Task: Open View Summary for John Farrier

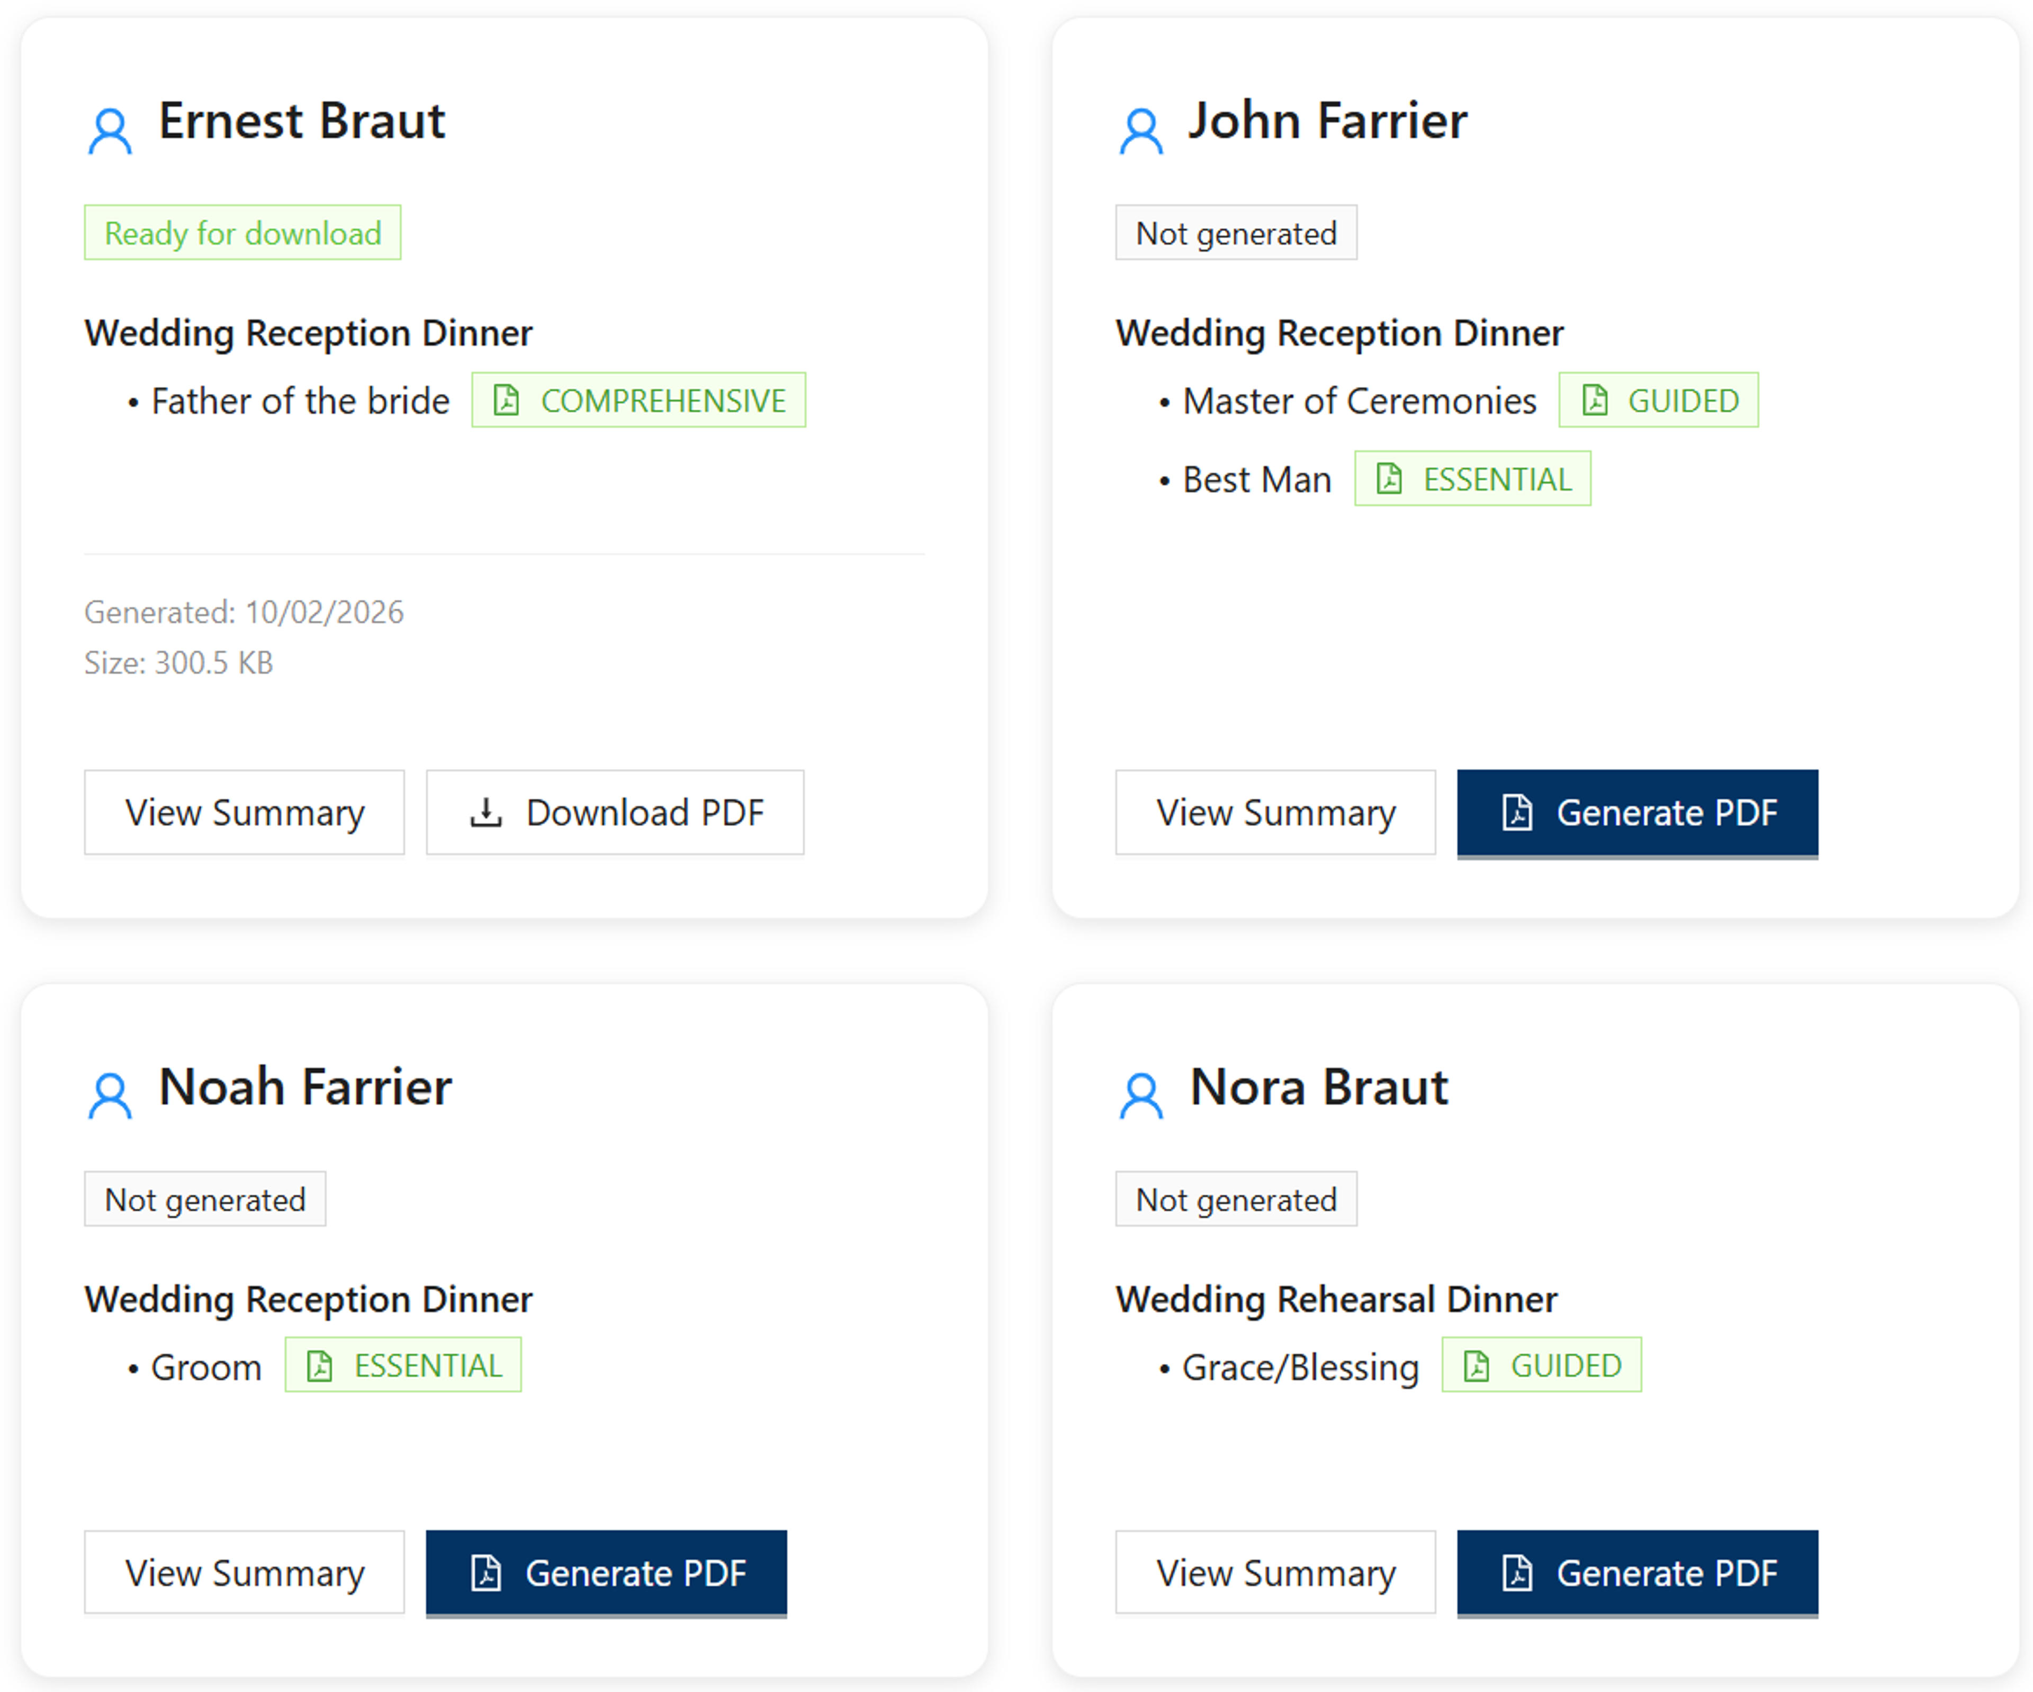Action: [1275, 812]
